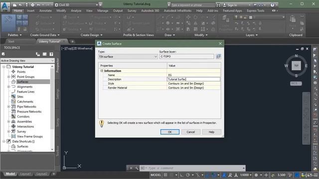Select View Frame Groups tree item

(30, 137)
